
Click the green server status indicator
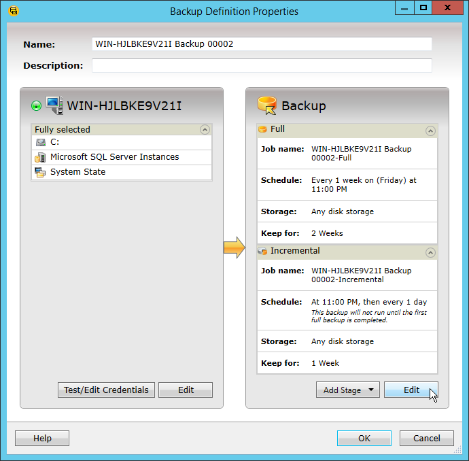(37, 106)
